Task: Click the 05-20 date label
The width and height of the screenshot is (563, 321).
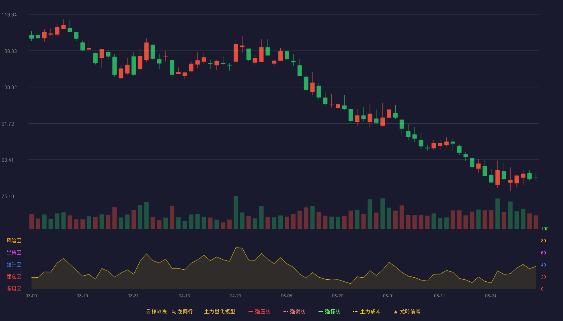Action: 337,296
